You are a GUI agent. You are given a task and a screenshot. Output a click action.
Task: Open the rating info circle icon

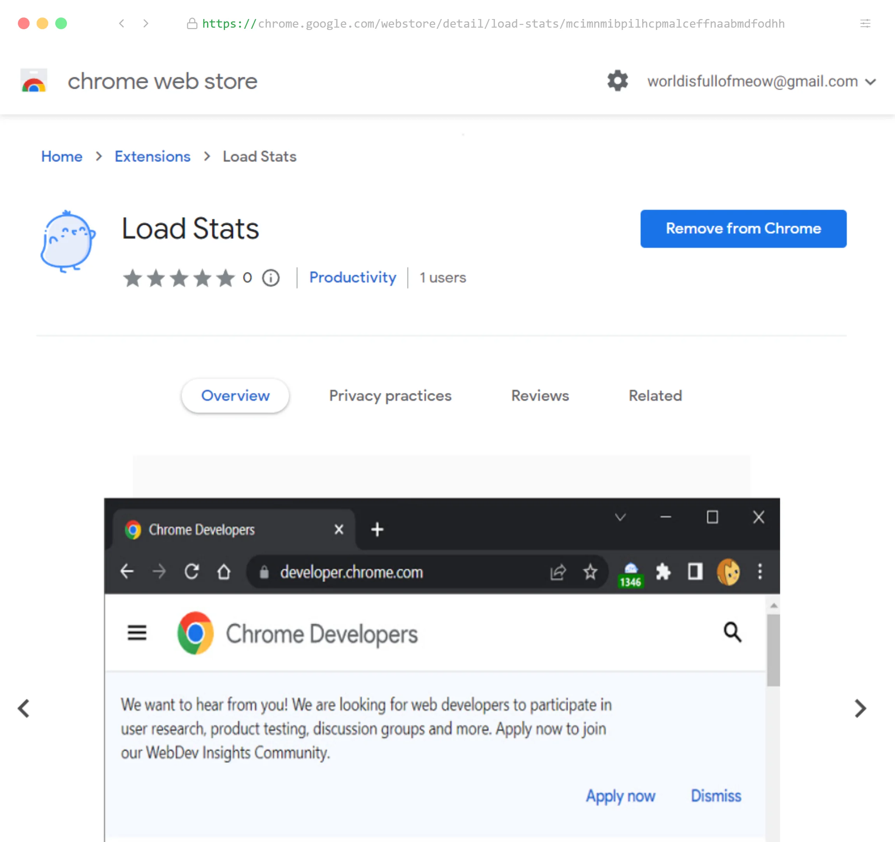click(270, 278)
